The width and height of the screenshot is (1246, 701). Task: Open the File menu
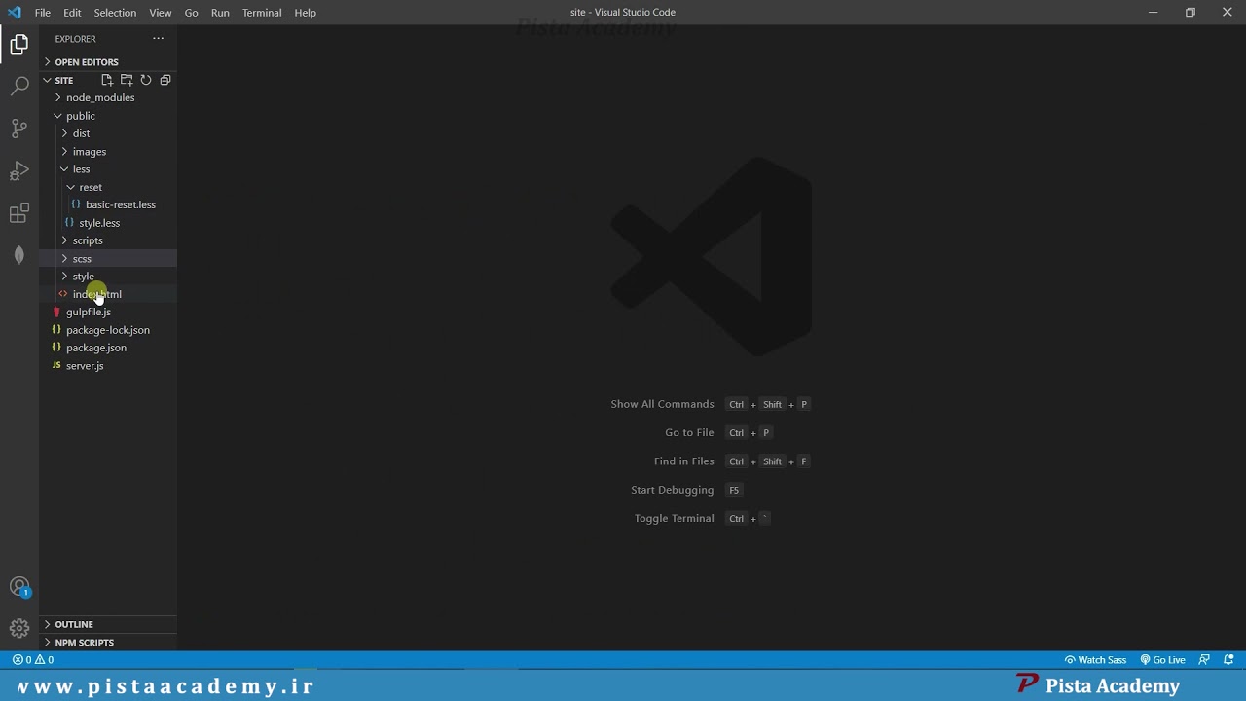coord(43,13)
